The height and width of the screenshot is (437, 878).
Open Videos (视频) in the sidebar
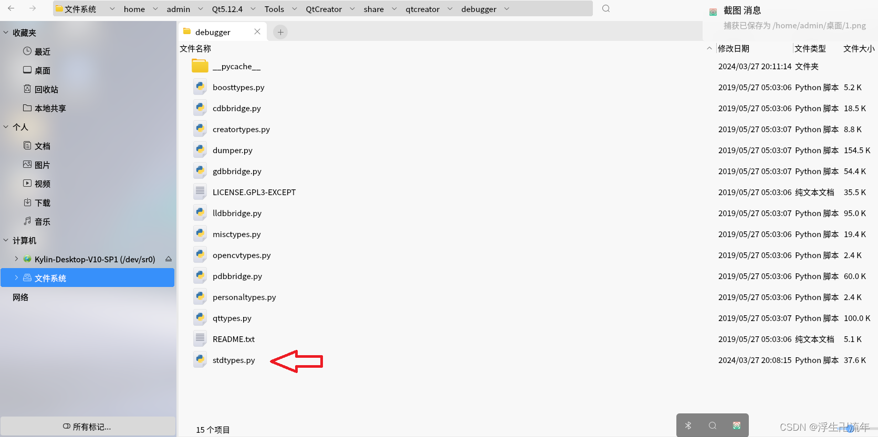pos(37,184)
